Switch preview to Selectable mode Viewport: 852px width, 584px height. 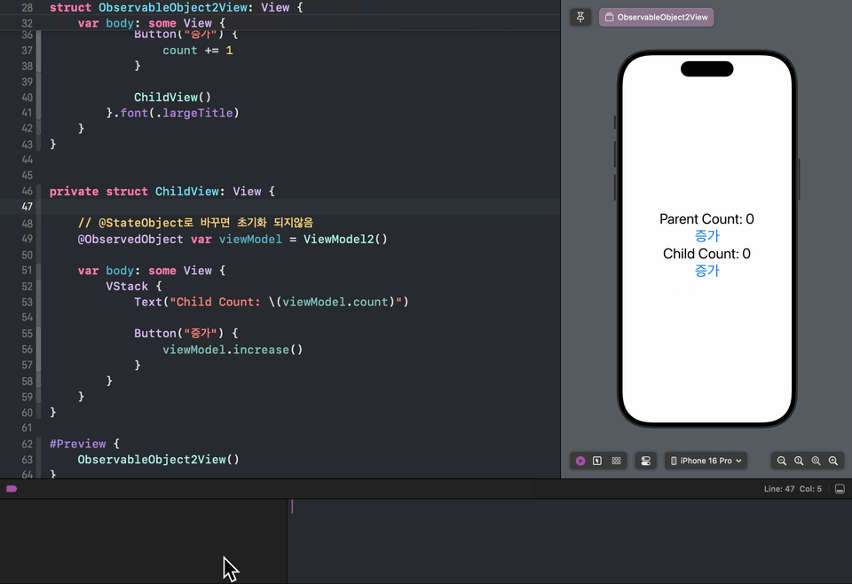[x=597, y=461]
